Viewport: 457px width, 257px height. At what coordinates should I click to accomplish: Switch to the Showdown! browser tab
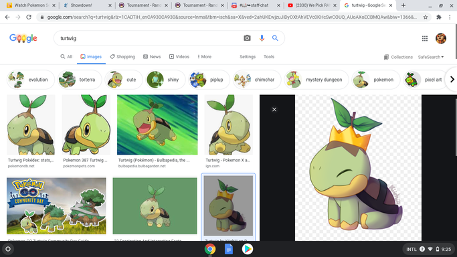tap(87, 5)
